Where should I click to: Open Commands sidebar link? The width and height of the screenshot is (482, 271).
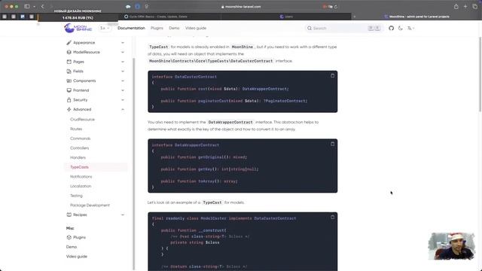[x=81, y=139]
